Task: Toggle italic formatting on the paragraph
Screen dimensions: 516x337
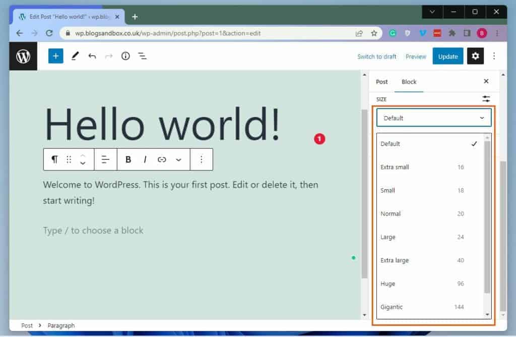Action: [145, 159]
